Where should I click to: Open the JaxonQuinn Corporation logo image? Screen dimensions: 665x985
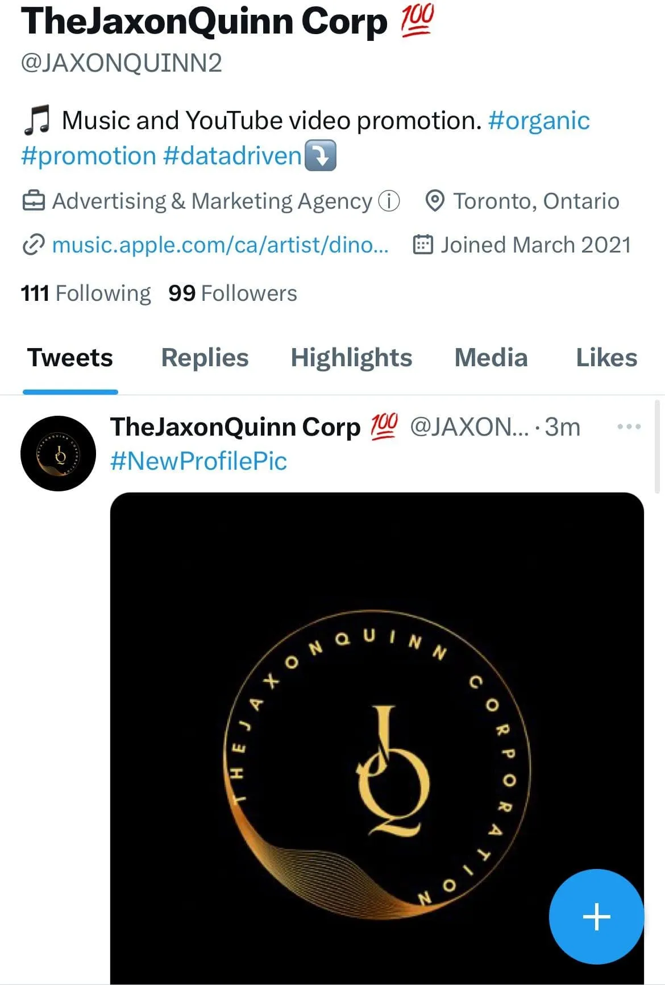[x=377, y=738]
